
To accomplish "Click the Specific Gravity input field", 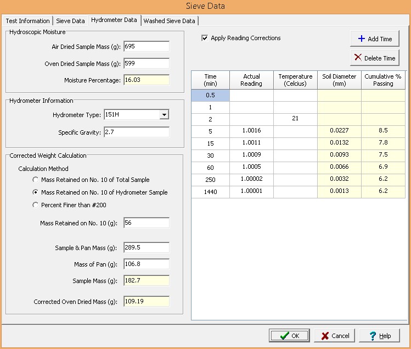I will point(136,132).
